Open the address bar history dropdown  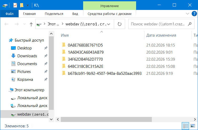(109, 24)
